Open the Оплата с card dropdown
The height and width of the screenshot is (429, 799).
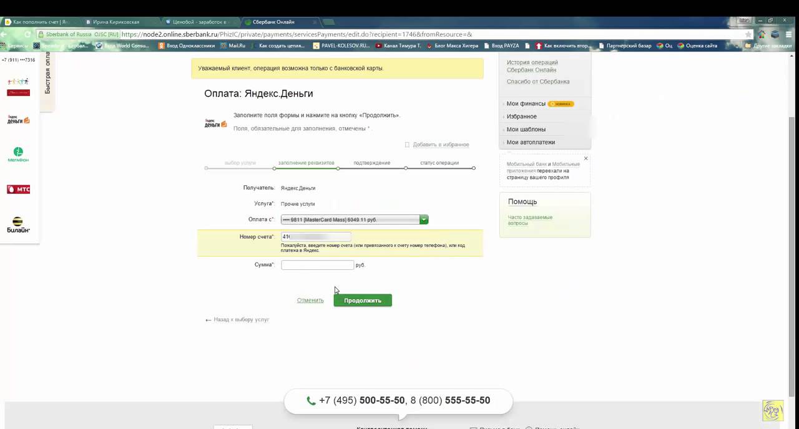(355, 219)
